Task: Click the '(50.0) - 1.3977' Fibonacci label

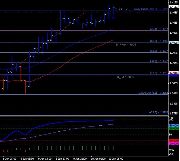Action: (x=159, y=51)
